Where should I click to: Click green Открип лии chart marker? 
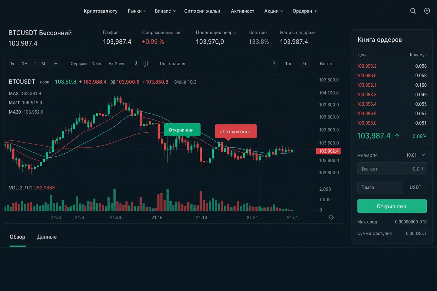182,130
